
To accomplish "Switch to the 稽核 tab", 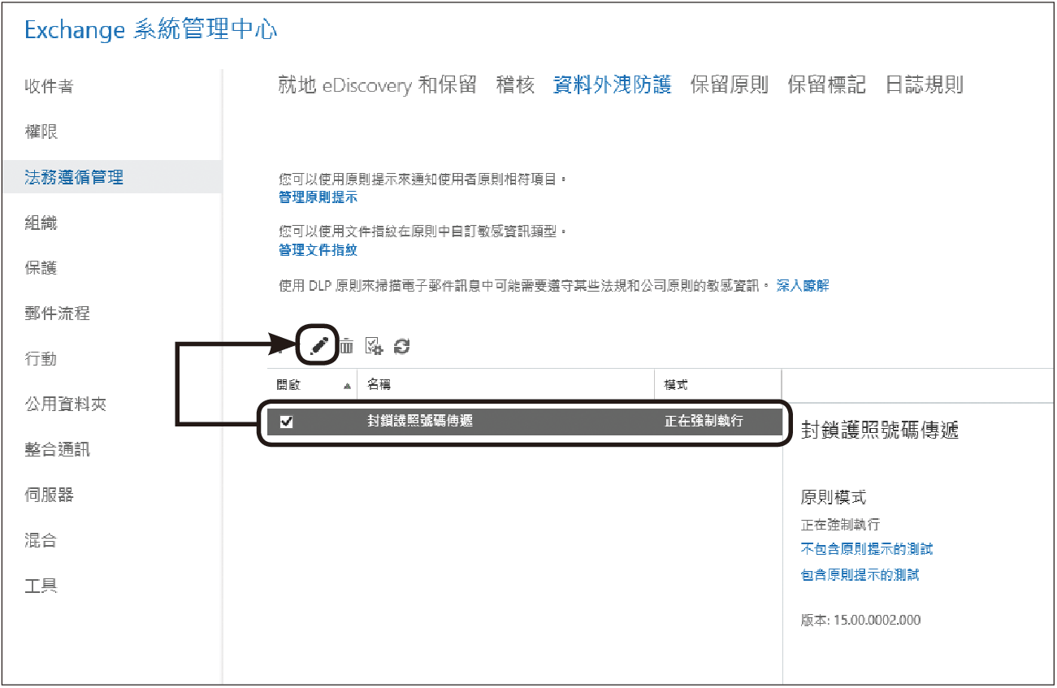I will pyautogui.click(x=515, y=84).
